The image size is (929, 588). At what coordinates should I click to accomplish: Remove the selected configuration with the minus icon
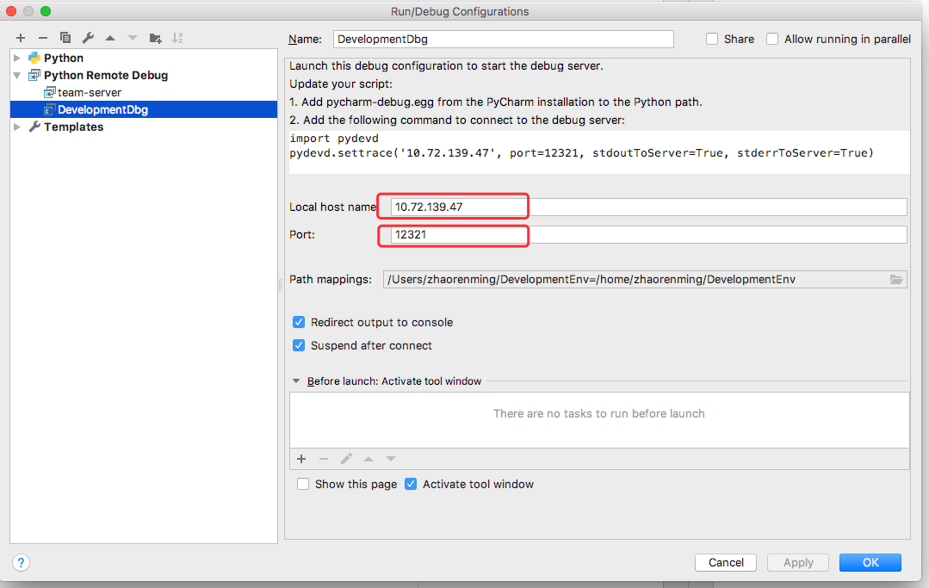click(x=43, y=38)
